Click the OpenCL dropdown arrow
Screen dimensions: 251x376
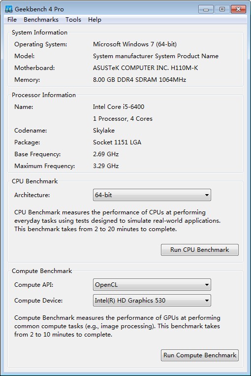(207, 285)
